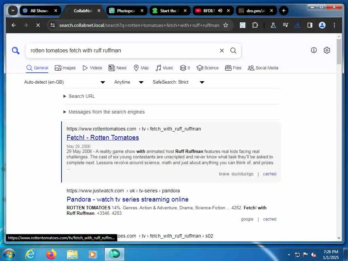348x261 pixels.
Task: Open the downloads toolbar icon
Action: 298,25
